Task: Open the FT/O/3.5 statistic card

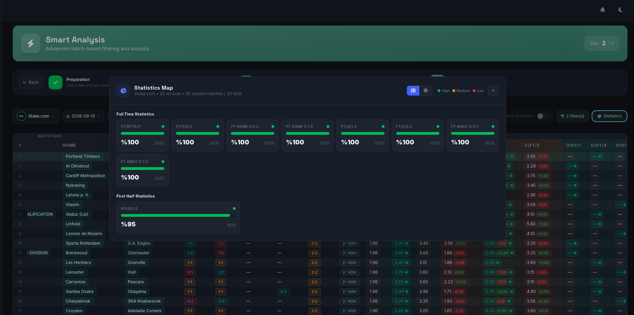Action: [x=197, y=135]
